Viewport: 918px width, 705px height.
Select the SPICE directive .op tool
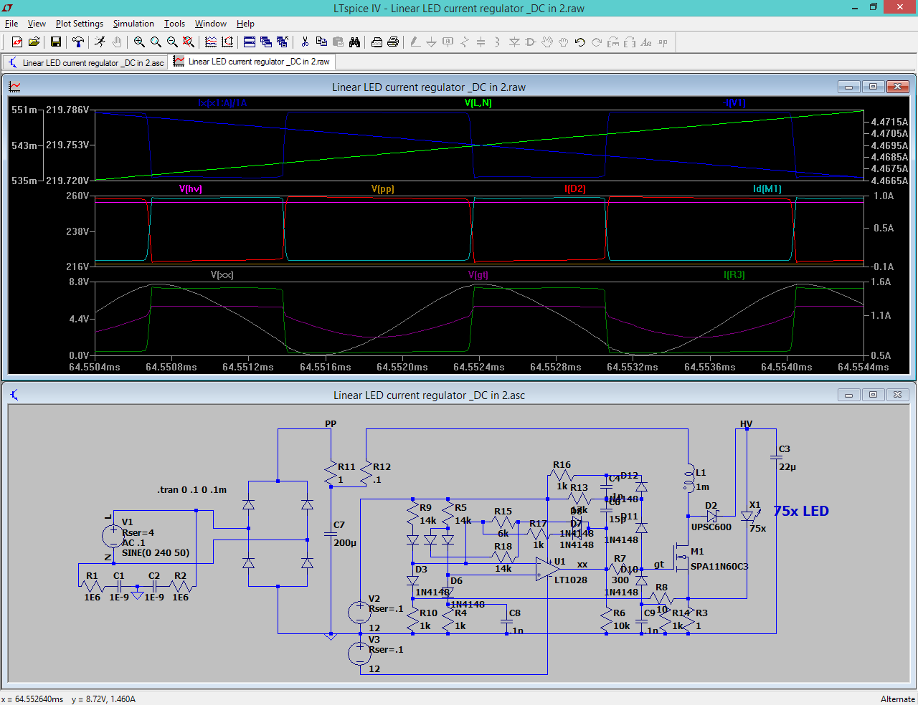pos(663,42)
